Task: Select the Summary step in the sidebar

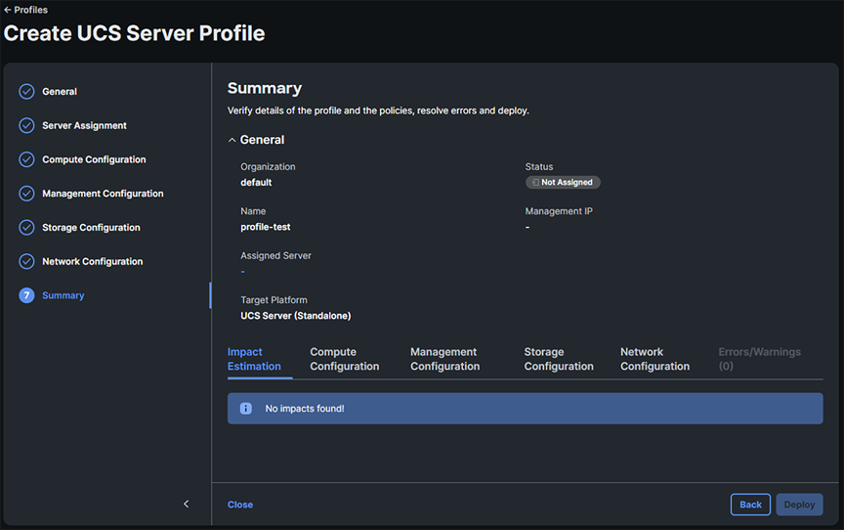Action: [63, 295]
